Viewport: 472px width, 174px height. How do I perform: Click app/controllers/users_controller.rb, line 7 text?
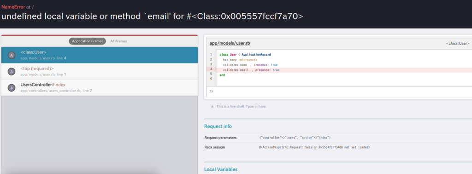click(x=56, y=91)
